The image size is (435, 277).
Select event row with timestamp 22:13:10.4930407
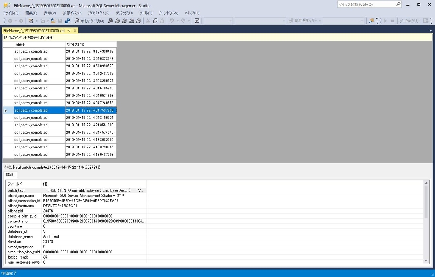(60, 51)
